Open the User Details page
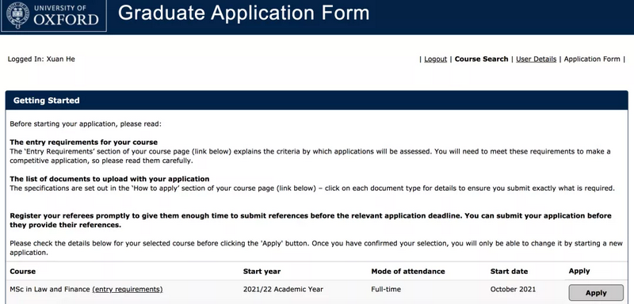This screenshot has height=304, width=634. pos(537,59)
